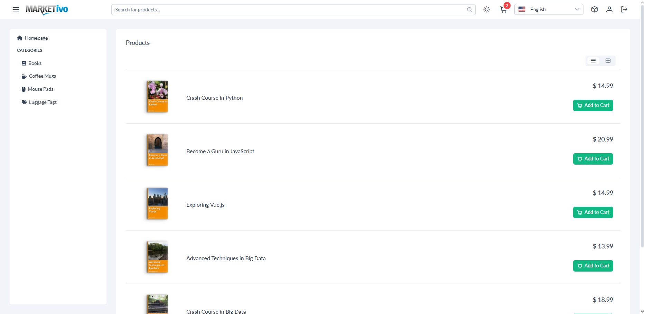Open the orders box icon
The height and width of the screenshot is (314, 645).
(x=595, y=9)
